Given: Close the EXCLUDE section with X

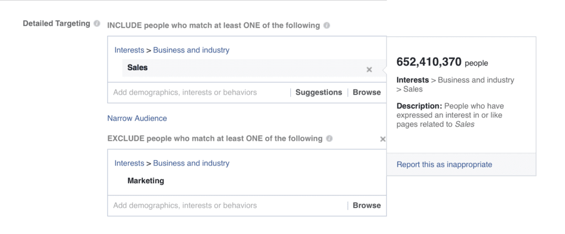Looking at the screenshot, I should click(383, 139).
